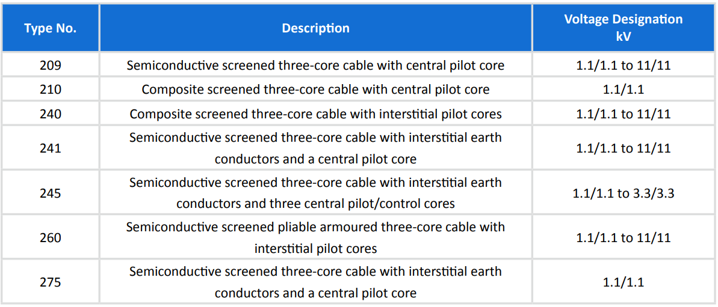Select type number 210 cell
This screenshot has width=718, height=307.
pos(51,90)
